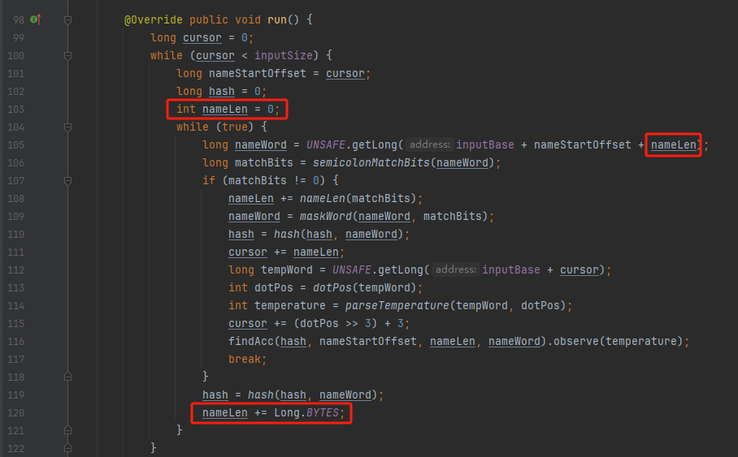
Task: Click the override gutter icon on line 98
Action: point(36,19)
